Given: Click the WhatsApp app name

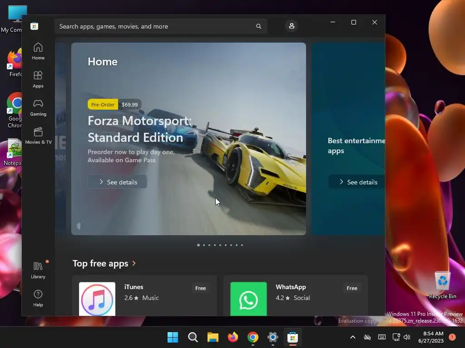Looking at the screenshot, I should [291, 287].
